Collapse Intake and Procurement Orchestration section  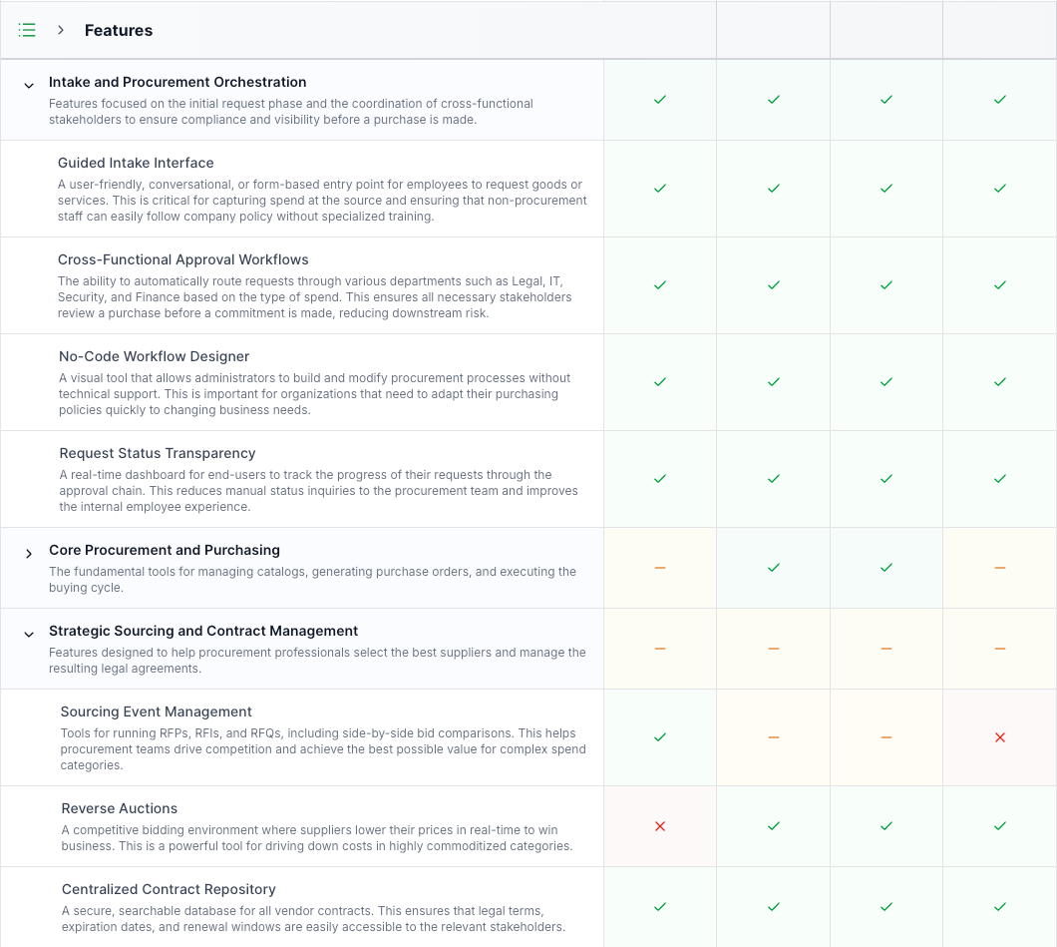(29, 86)
